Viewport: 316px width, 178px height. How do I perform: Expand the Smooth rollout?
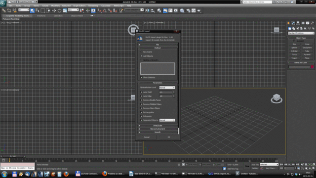click(158, 133)
